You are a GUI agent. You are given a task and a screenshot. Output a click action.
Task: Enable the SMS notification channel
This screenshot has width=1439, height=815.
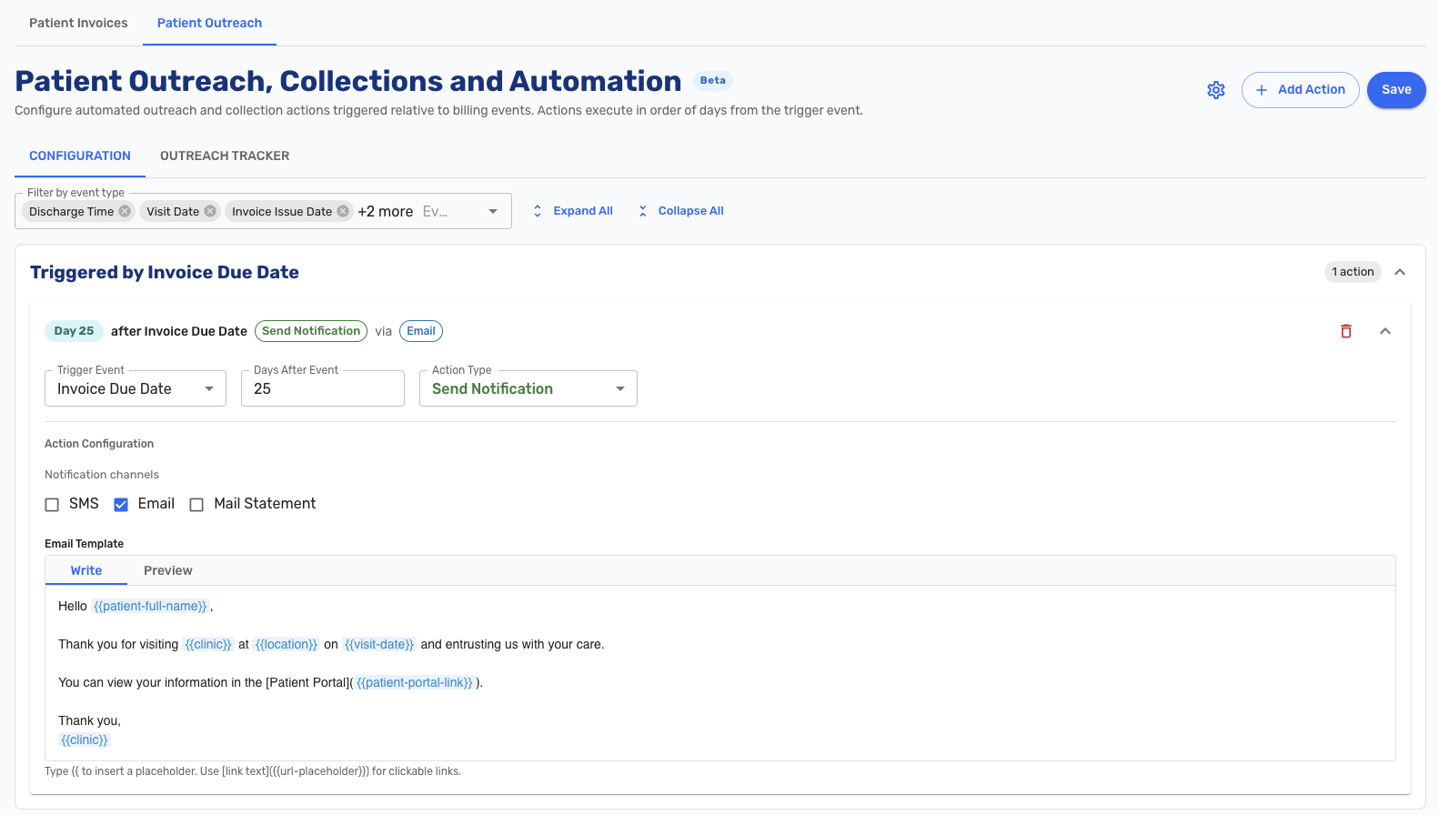tap(52, 505)
